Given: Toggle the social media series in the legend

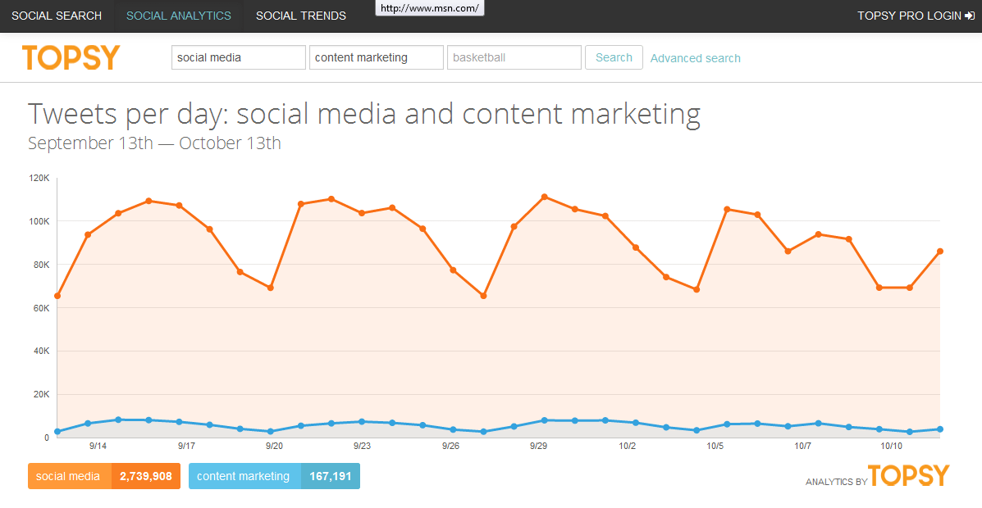Looking at the screenshot, I should click(x=70, y=475).
